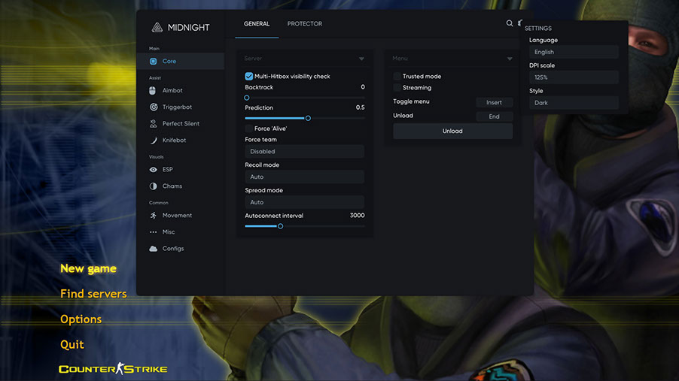Open the Movement running-man icon
The height and width of the screenshot is (381, 679).
pyautogui.click(x=154, y=216)
